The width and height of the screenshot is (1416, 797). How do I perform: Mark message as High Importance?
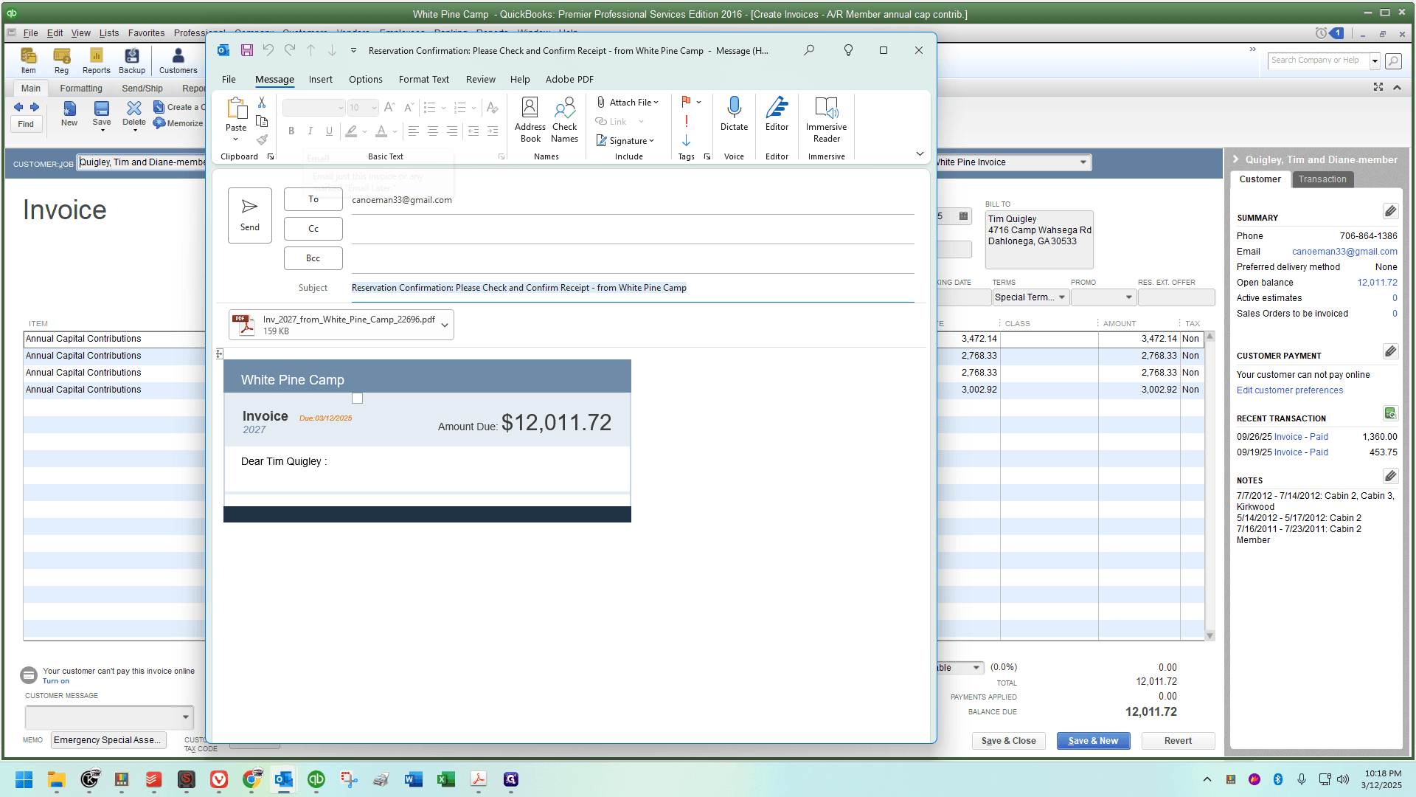point(687,121)
